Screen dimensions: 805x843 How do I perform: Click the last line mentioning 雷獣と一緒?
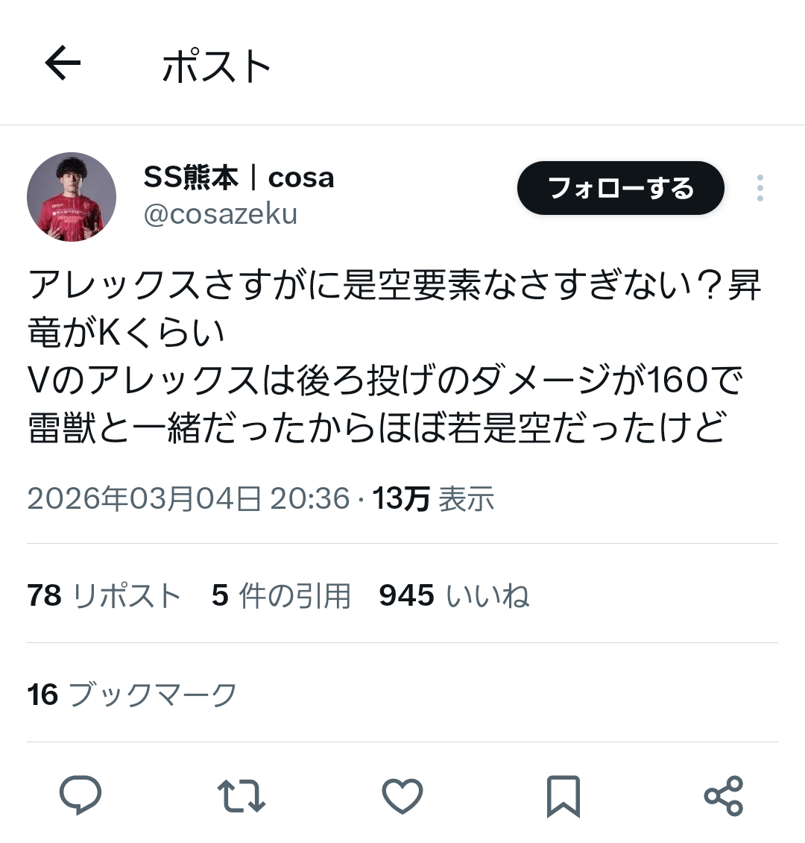coord(377,428)
